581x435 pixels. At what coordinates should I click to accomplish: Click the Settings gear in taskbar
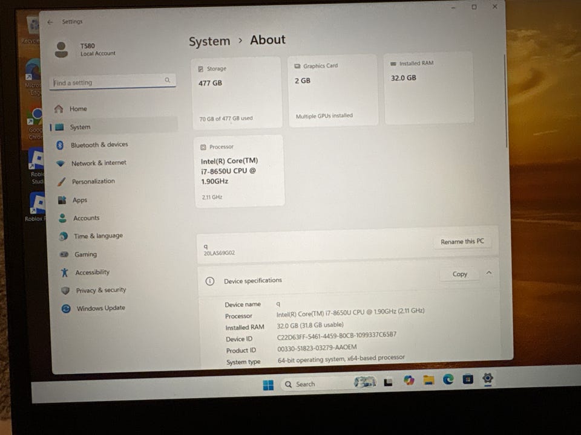click(x=488, y=378)
